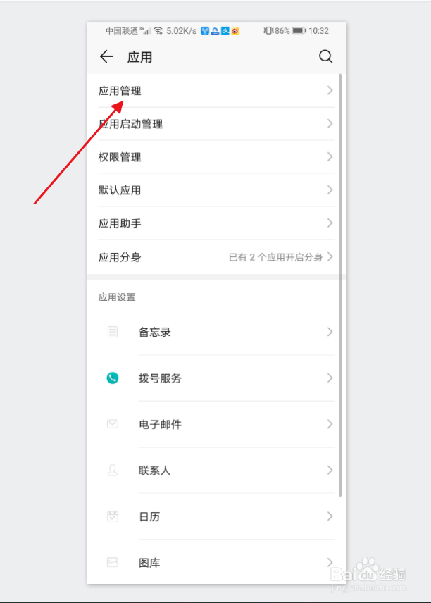The image size is (431, 603).
Task: Tap the 联系人 person icon
Action: [x=112, y=470]
